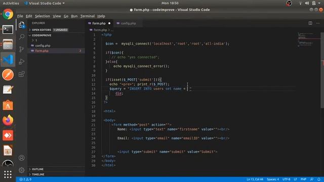Click the errors and warnings status indicator
This screenshot has width=324, height=182.
[25, 179]
